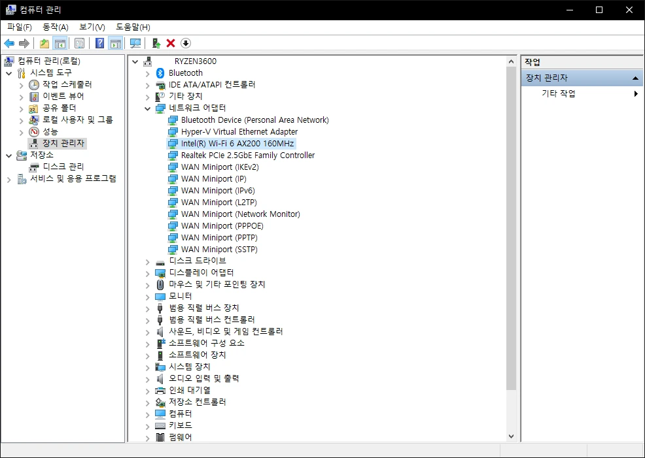Screen dimensions: 645x458
Task: Disable device using the down-arrow icon
Action: point(184,43)
